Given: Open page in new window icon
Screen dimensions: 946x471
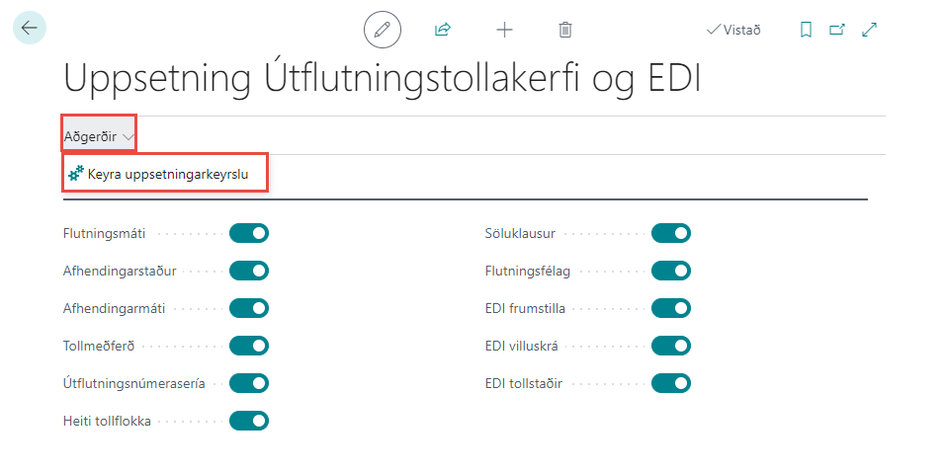Looking at the screenshot, I should tap(837, 30).
